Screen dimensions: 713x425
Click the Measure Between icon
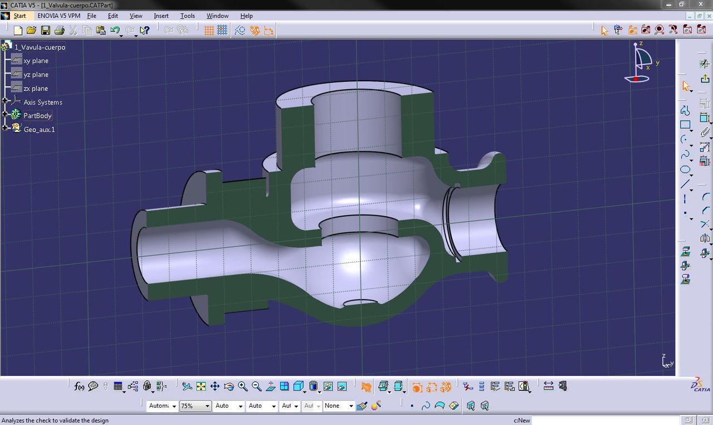[549, 385]
